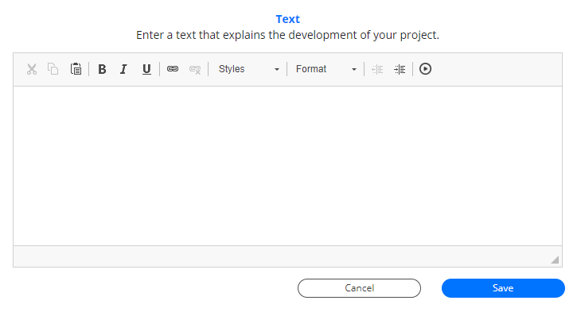Open the Styles dropdown

249,69
